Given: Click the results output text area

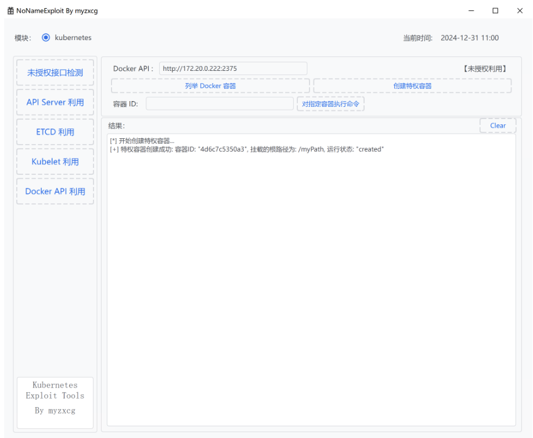Looking at the screenshot, I should [x=311, y=279].
